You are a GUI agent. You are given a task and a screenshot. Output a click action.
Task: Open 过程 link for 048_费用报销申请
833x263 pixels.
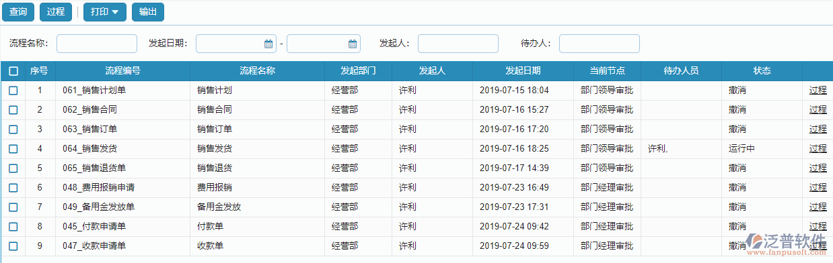(818, 188)
